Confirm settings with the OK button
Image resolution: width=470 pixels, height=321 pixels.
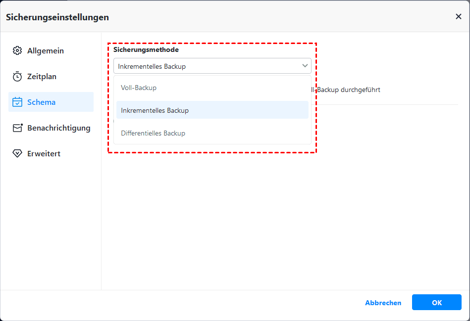pos(436,303)
